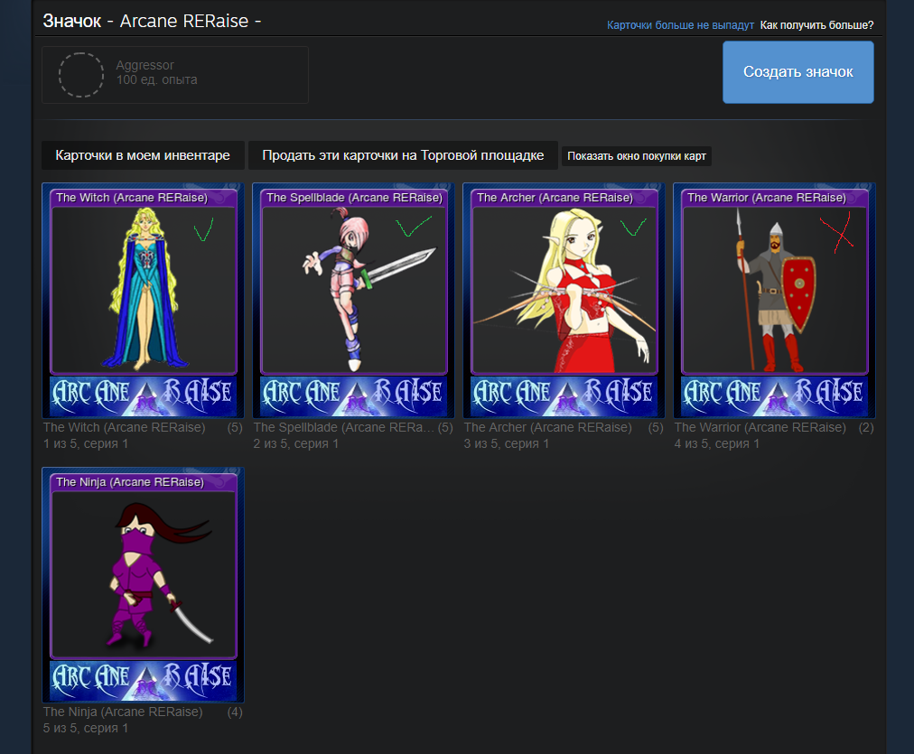914x754 pixels.
Task: Click the (5) count beside The Archer
Action: (656, 427)
